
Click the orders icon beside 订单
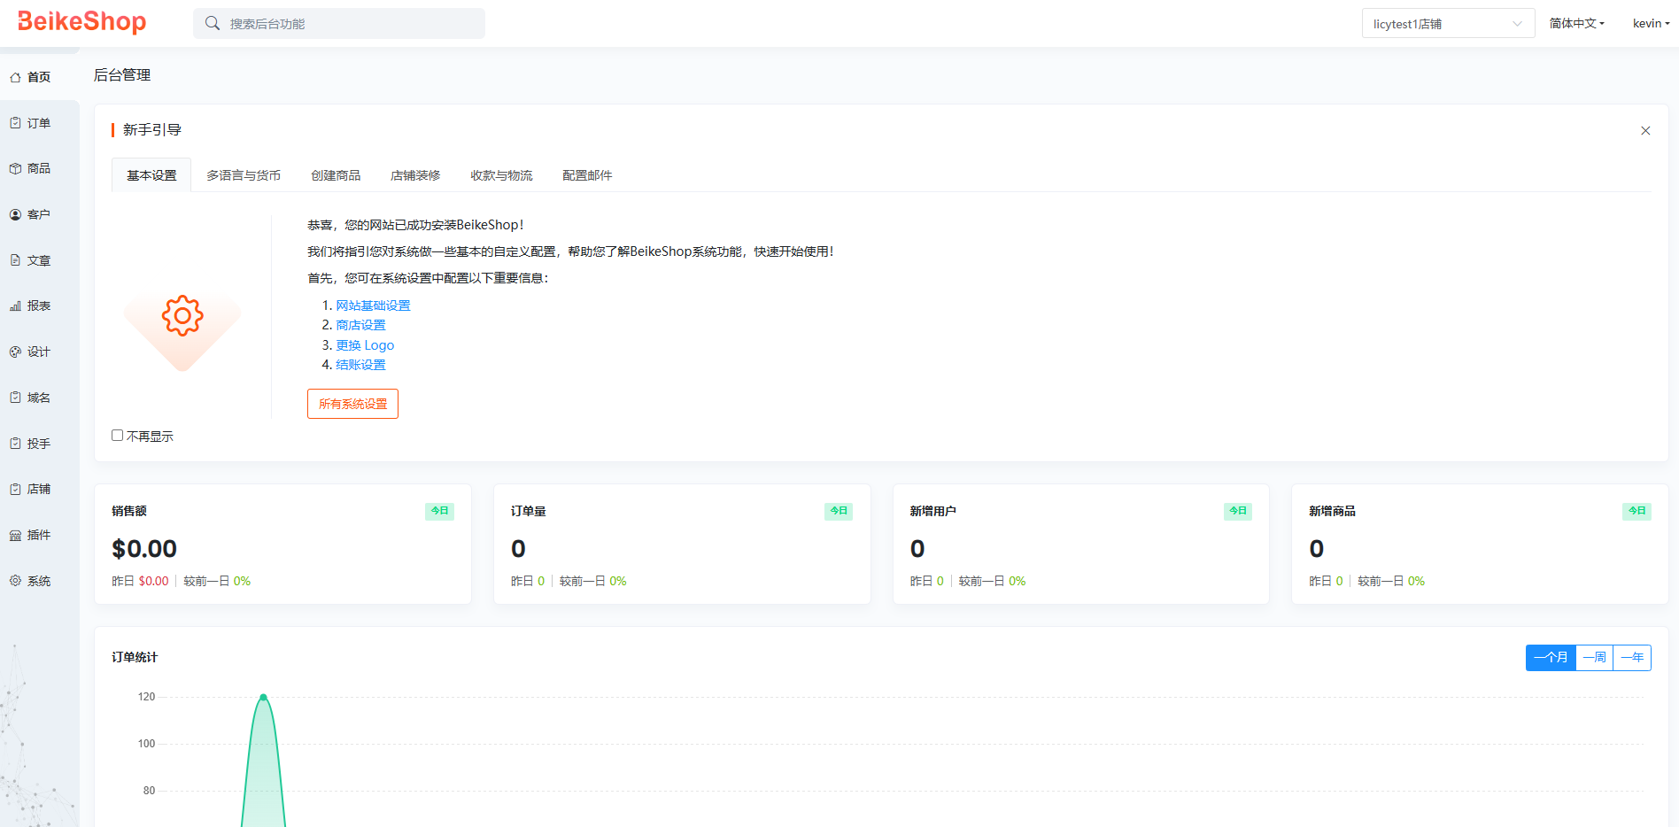tap(15, 123)
